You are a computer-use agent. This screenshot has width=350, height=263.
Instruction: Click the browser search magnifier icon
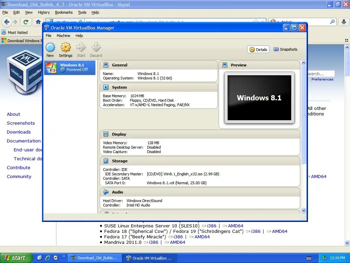(x=332, y=22)
